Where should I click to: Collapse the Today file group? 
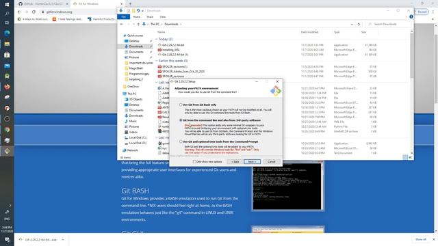(x=157, y=39)
